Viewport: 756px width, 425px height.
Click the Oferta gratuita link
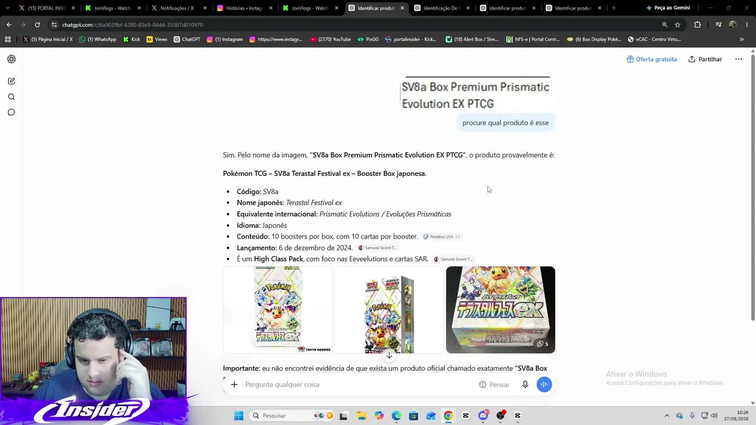[x=651, y=59]
